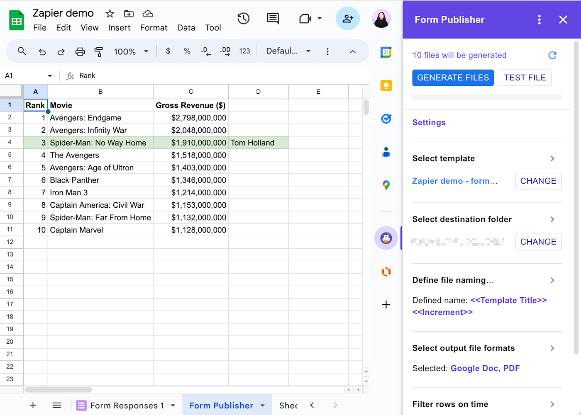Click the move-to-folder icon
This screenshot has width=581, height=415.
click(x=129, y=14)
